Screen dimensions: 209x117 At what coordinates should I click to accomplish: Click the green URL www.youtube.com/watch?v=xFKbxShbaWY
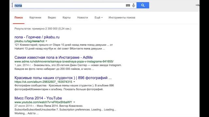click(x=43, y=102)
